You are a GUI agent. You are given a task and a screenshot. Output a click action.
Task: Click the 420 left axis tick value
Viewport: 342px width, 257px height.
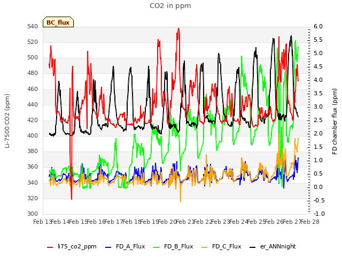[33, 120]
